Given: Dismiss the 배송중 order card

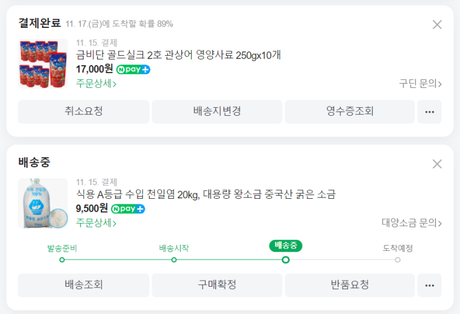Looking at the screenshot, I should [x=436, y=164].
